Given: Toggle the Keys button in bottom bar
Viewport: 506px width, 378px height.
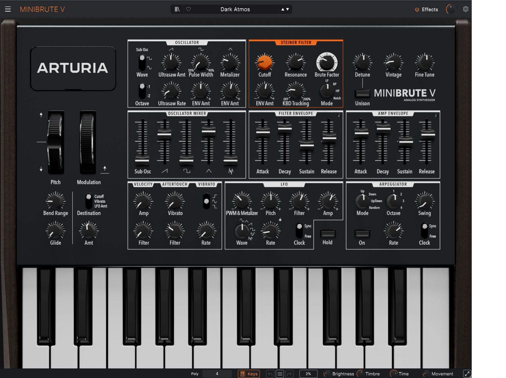Looking at the screenshot, I should [249, 374].
